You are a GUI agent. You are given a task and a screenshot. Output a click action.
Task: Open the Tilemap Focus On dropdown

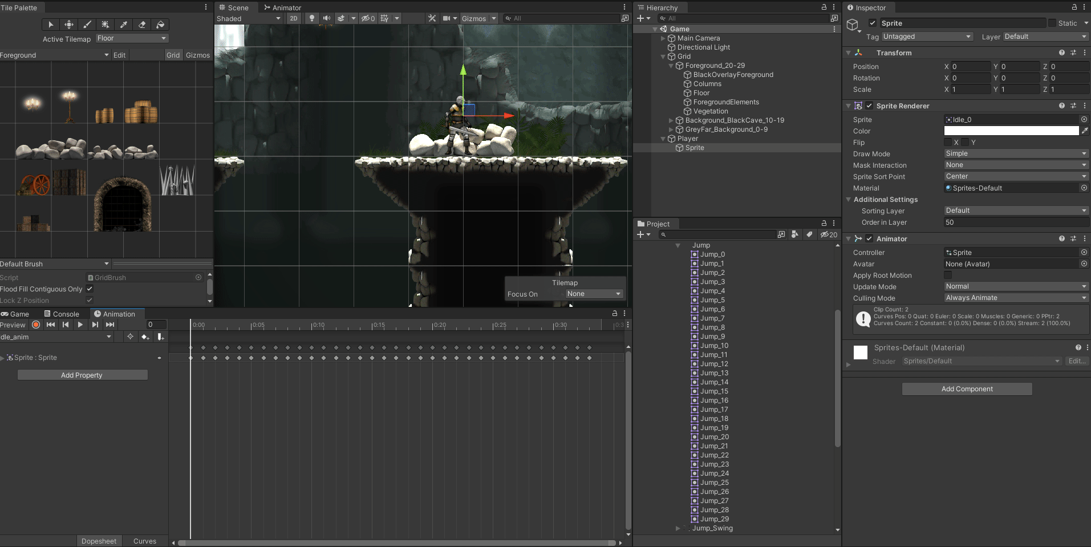[x=594, y=294]
